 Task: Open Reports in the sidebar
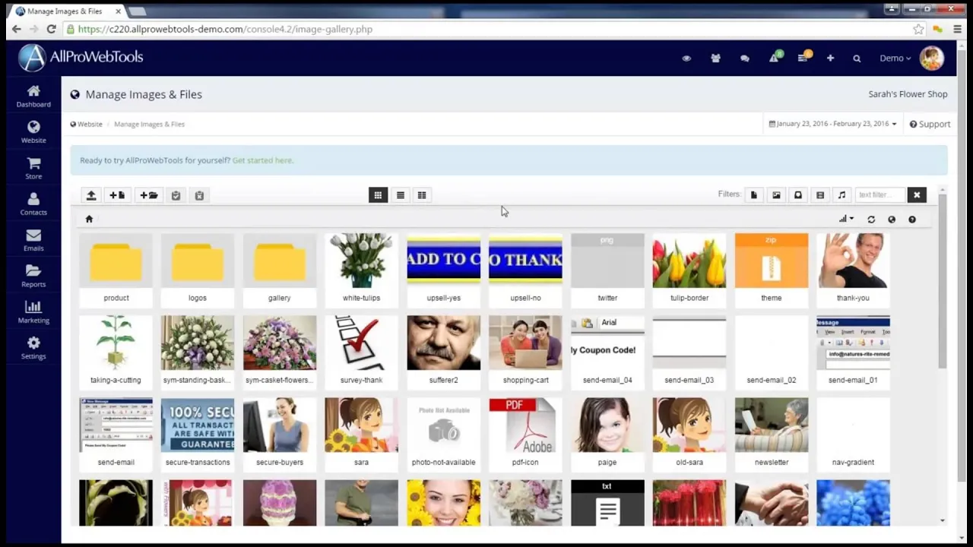[x=33, y=276]
